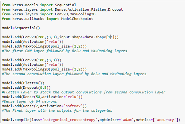The width and height of the screenshot is (185, 124).
Task: Place cursor on 'model=Sequential()' line
Action: (x=21, y=28)
